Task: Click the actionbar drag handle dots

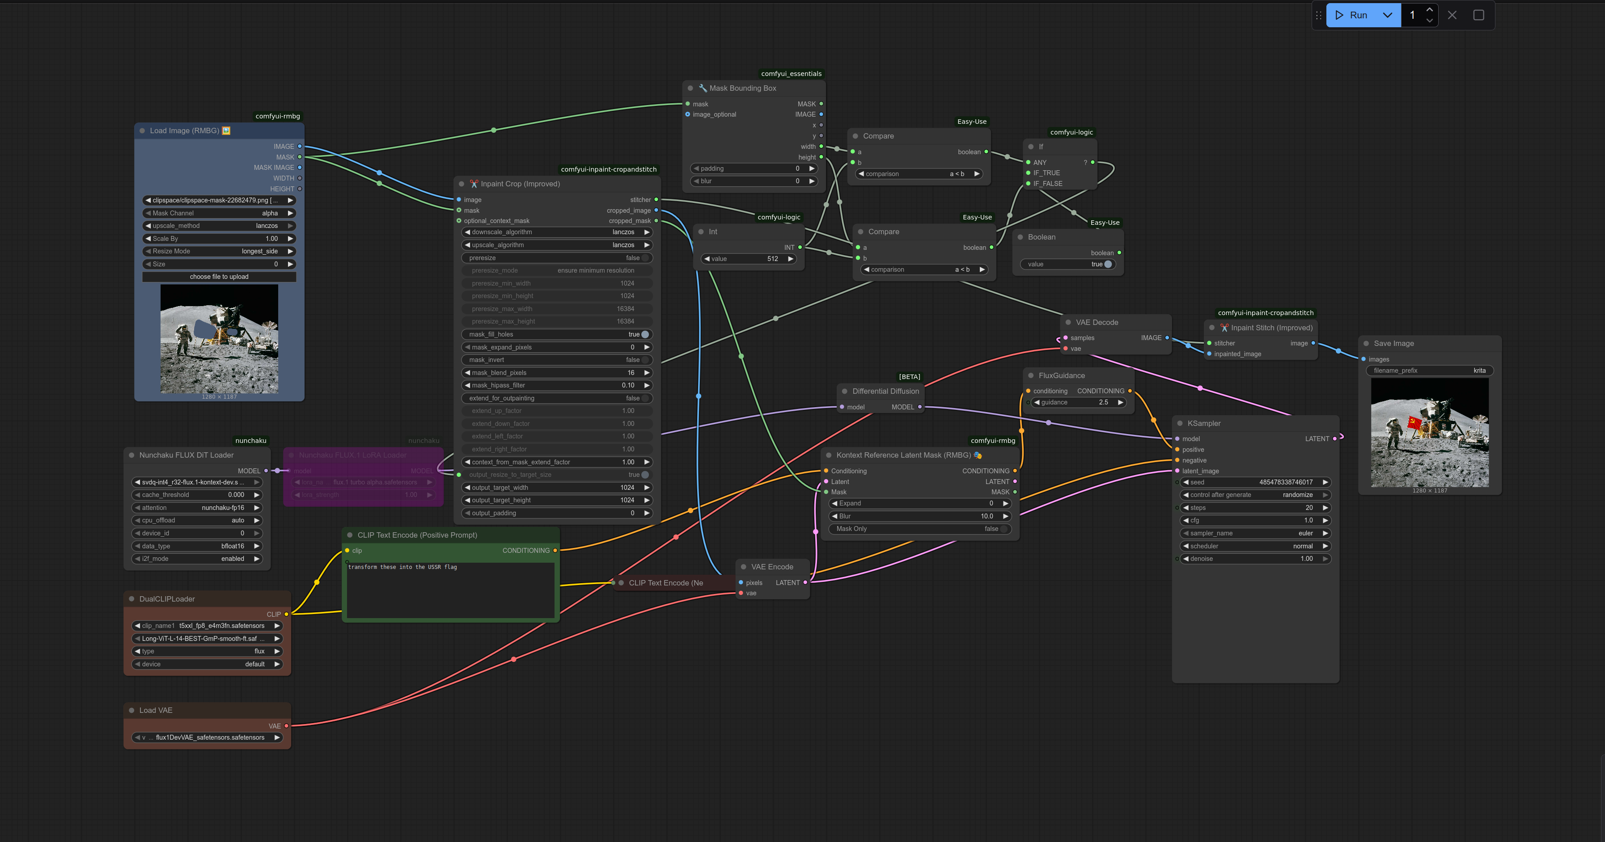Action: coord(1318,15)
